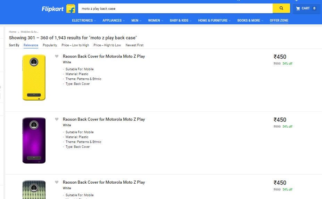The height and width of the screenshot is (199, 322).
Task: Sort by Price Low to High
Action: [x=75, y=45]
